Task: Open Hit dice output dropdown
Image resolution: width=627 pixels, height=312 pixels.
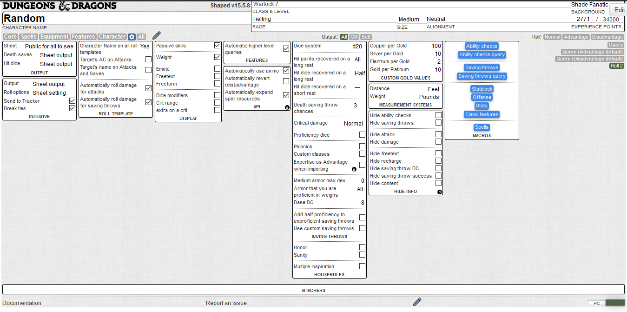Action: [56, 64]
